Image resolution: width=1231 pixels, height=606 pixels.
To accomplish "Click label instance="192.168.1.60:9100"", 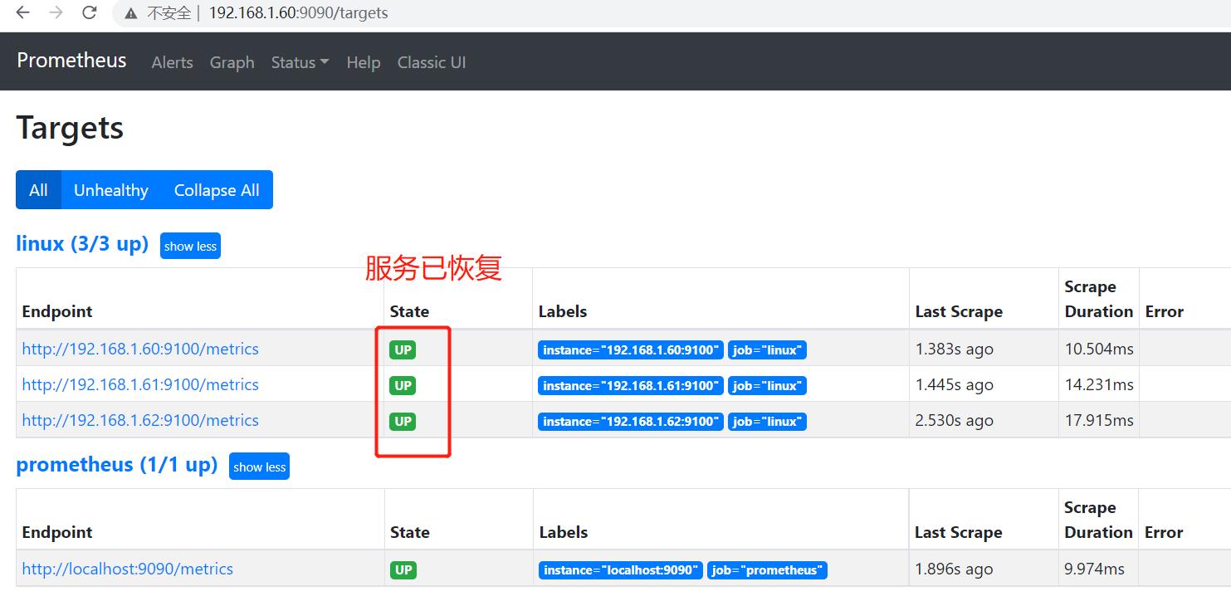I will point(631,350).
